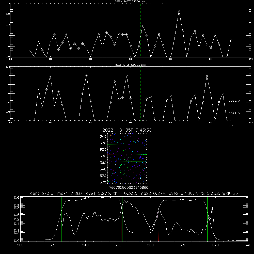Click the green vertical line just past 560

pos(122,219)
